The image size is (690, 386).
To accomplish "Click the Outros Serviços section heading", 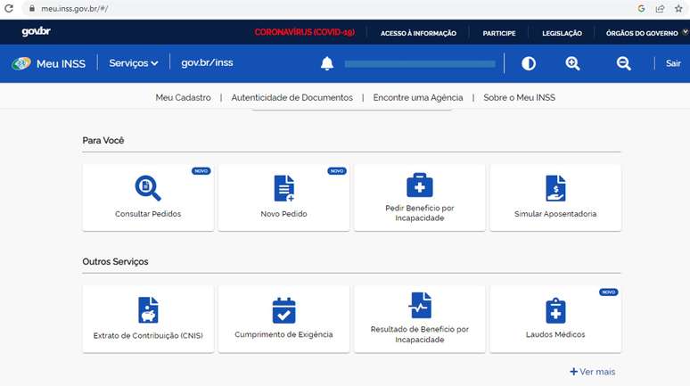I will click(115, 261).
